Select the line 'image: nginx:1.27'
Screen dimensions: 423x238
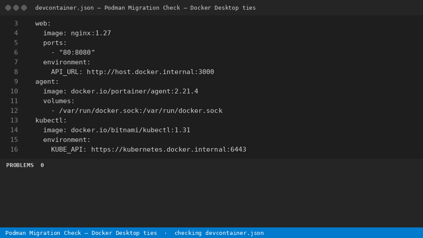click(x=77, y=33)
